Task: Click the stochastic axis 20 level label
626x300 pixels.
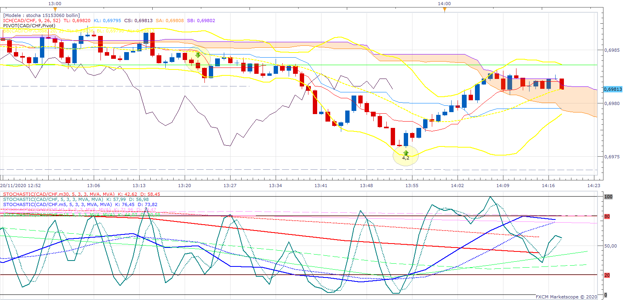Action: point(607,275)
